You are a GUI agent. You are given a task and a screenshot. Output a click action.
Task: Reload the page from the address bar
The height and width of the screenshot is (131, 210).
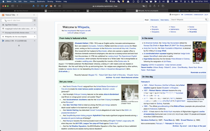pos(146,6)
